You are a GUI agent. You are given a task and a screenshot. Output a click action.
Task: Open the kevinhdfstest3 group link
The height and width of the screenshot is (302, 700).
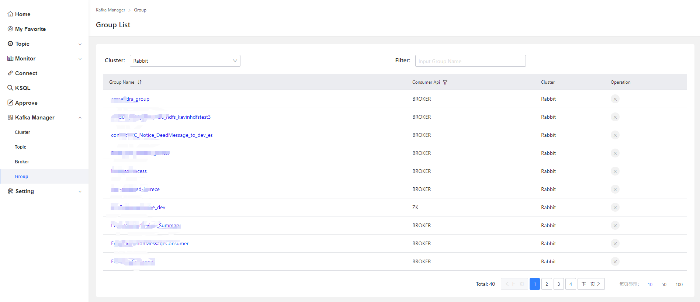click(x=188, y=117)
